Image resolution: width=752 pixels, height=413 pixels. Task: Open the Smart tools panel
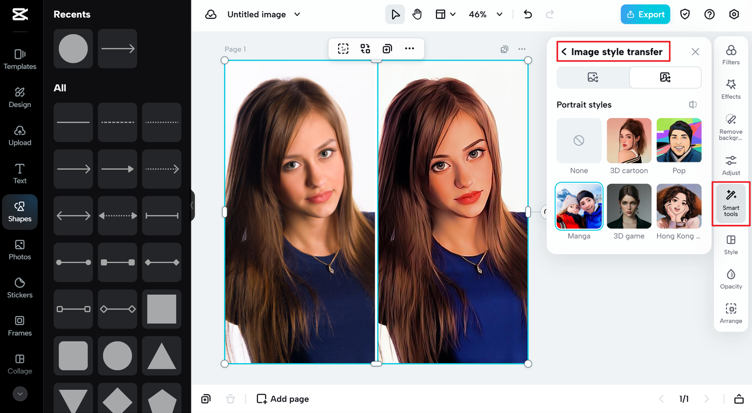coord(731,204)
